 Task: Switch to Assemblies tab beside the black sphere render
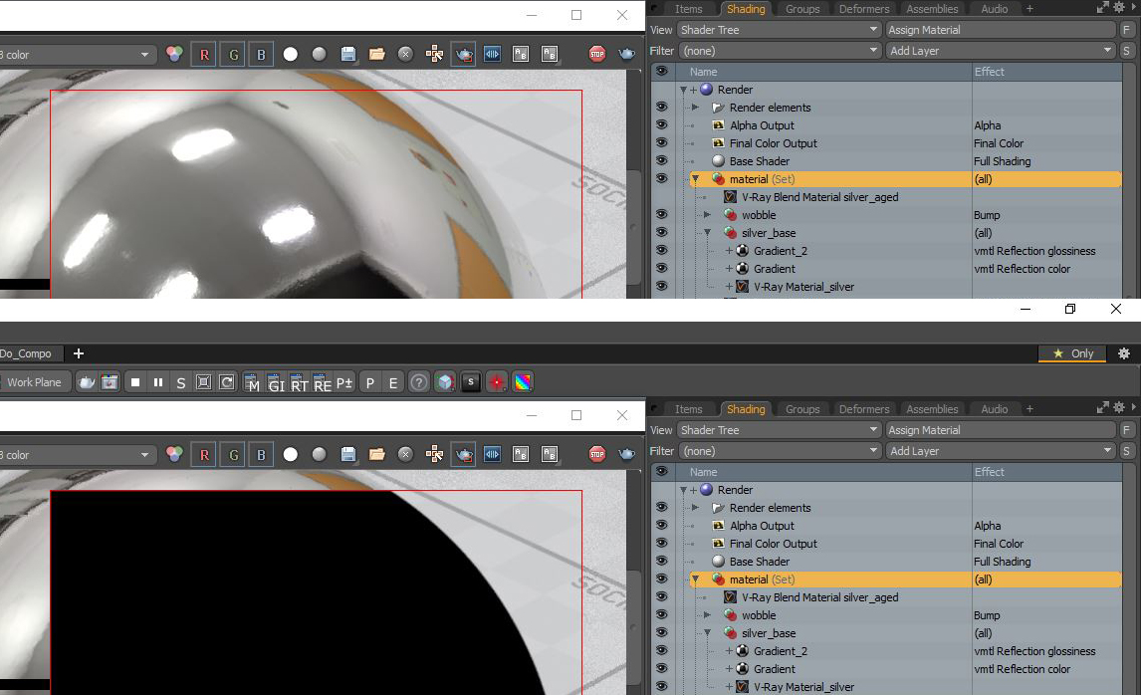point(932,409)
